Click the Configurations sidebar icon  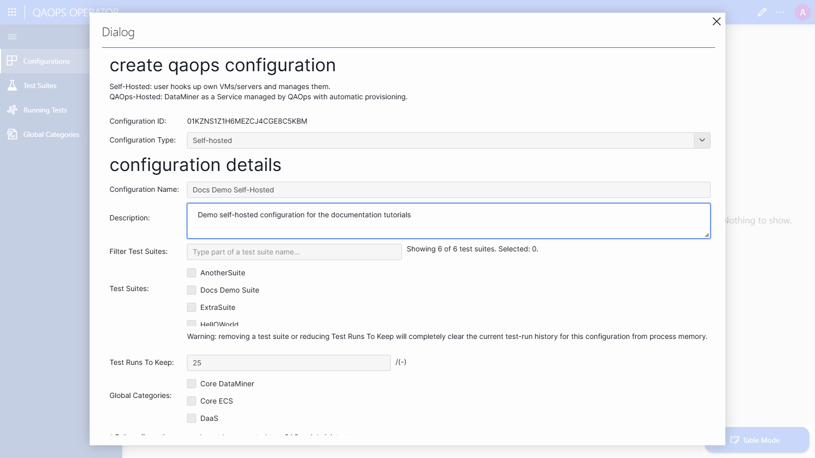click(x=12, y=61)
